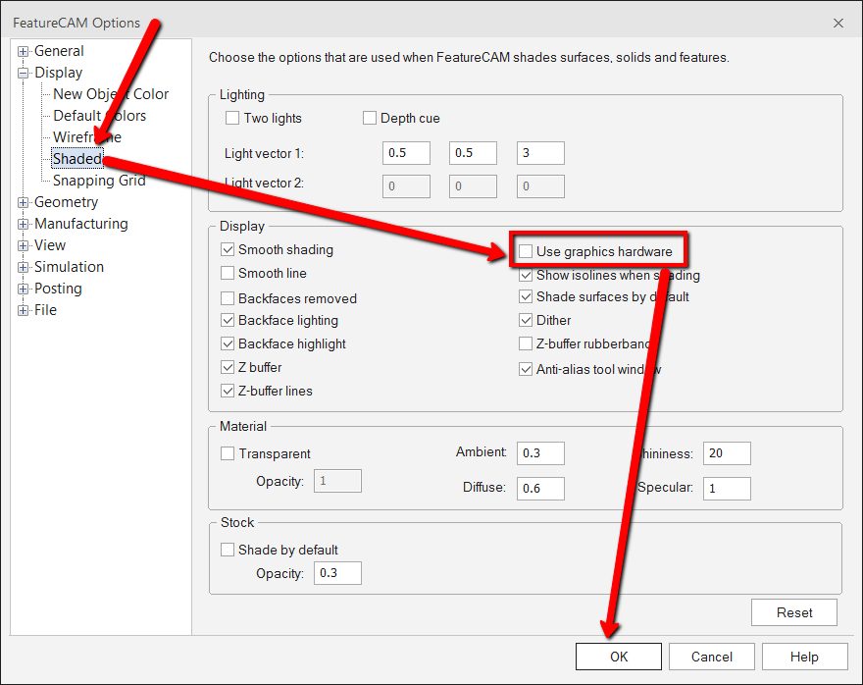Enable the Transparent material checkbox

228,453
